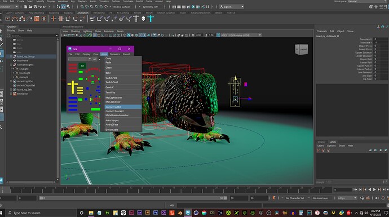Screen dimensions: 389x217
Task: Click the Translate Y value field
Action: click(x=381, y=42)
